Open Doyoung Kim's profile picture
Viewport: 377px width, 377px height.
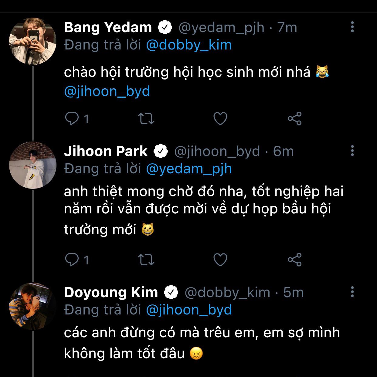[33, 306]
